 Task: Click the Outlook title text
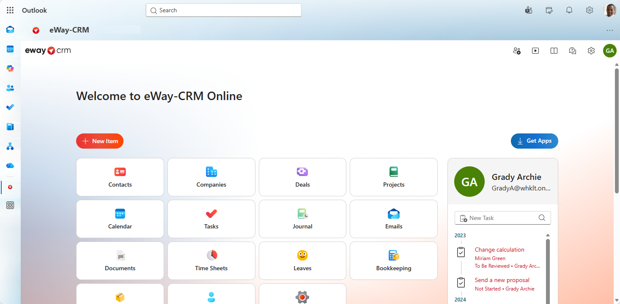[x=34, y=10]
